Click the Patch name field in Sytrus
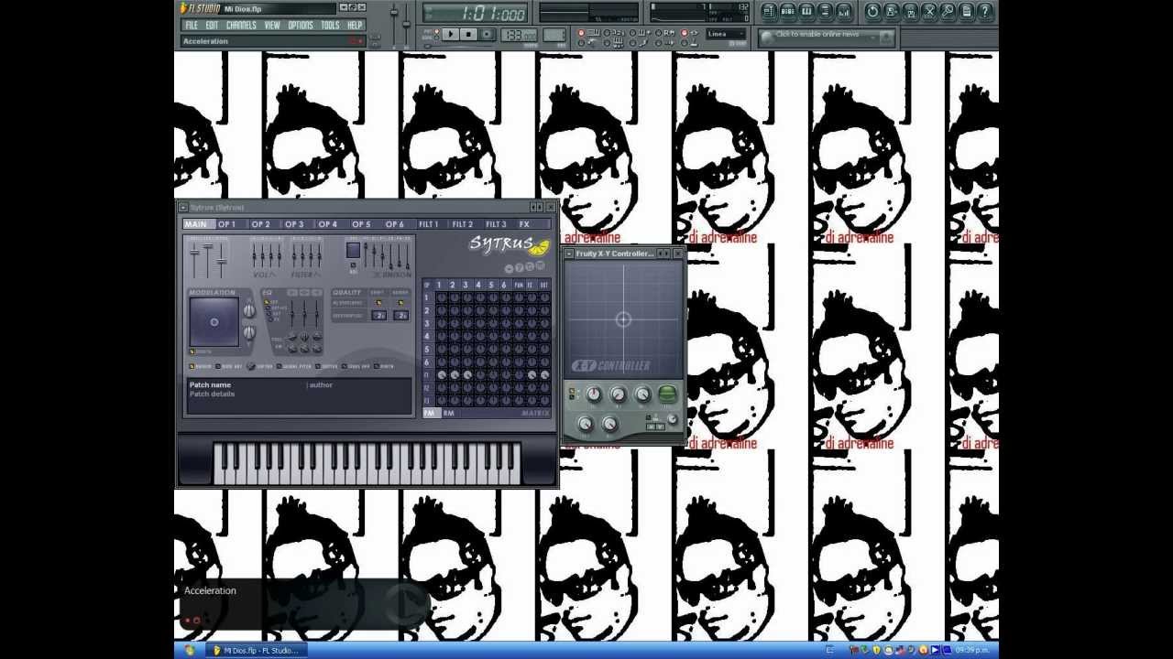 (x=210, y=384)
